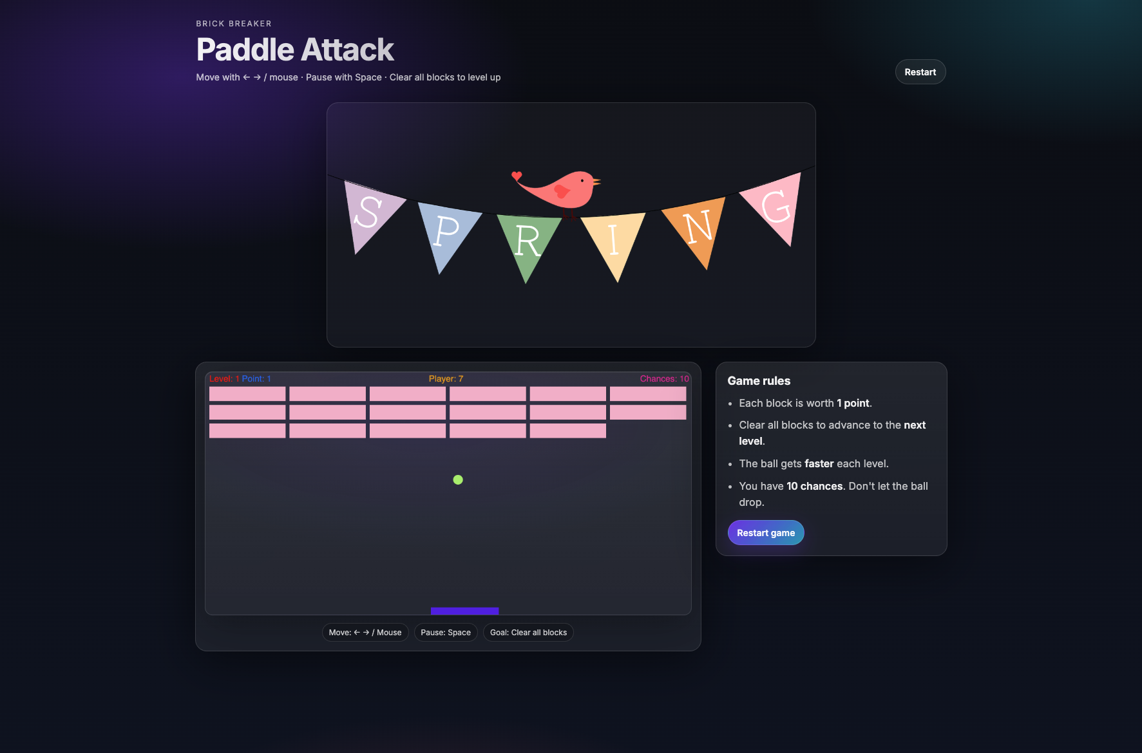The height and width of the screenshot is (753, 1142).
Task: Click the rightmost pink block in second row
Action: [x=648, y=412]
